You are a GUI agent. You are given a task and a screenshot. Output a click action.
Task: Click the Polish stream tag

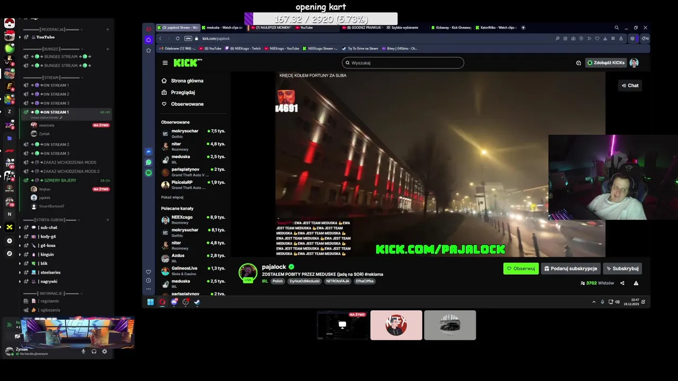[278, 281]
